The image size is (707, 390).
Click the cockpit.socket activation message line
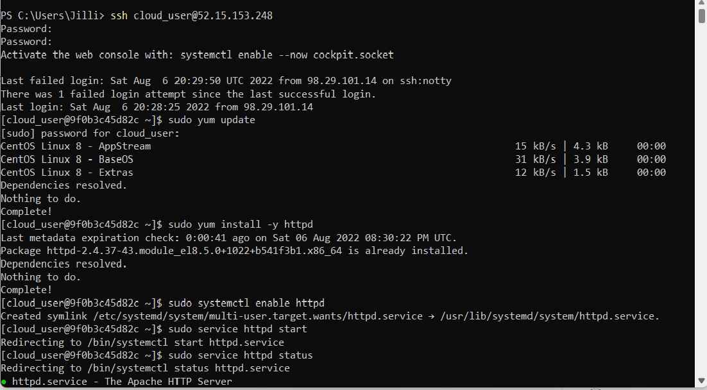(x=197, y=55)
